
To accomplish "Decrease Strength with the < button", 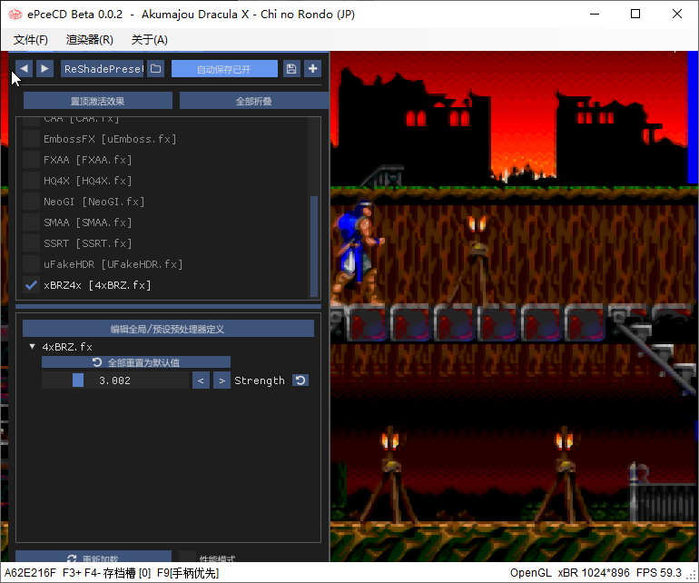I will (201, 380).
